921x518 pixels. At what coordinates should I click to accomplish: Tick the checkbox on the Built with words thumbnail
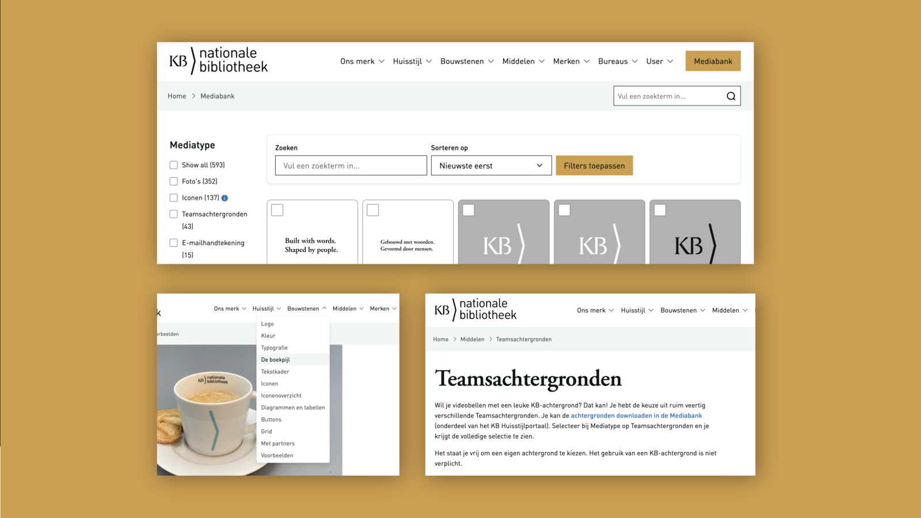point(277,210)
